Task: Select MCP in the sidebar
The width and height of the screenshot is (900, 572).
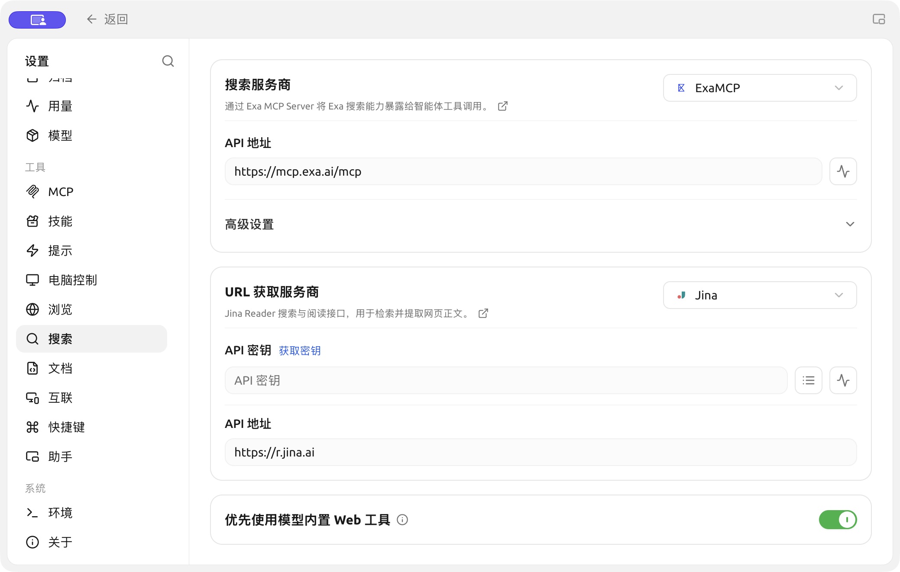Action: pos(91,192)
